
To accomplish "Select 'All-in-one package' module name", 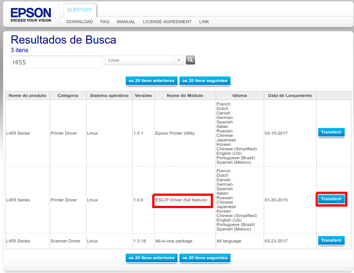I will 174,241.
